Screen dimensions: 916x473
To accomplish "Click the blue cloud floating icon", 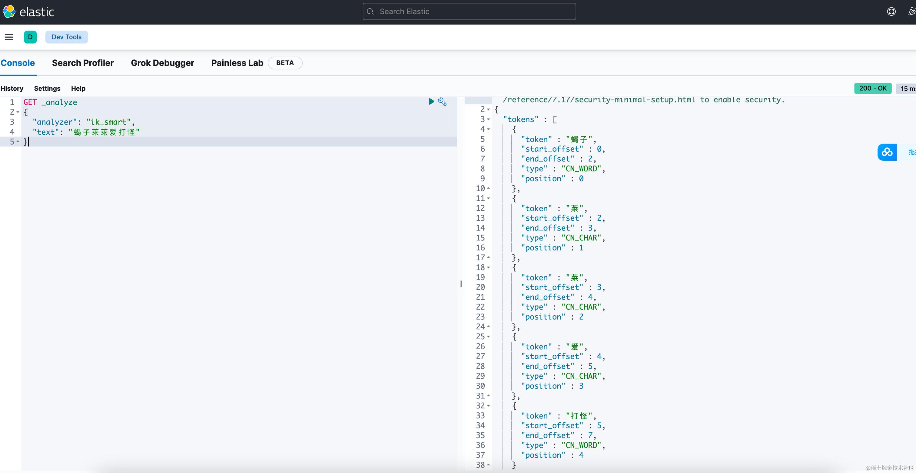I will click(x=887, y=152).
